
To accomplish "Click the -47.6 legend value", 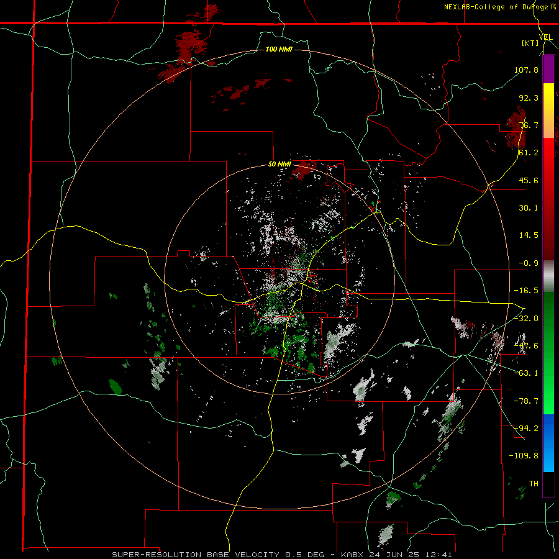I will click(x=526, y=346).
